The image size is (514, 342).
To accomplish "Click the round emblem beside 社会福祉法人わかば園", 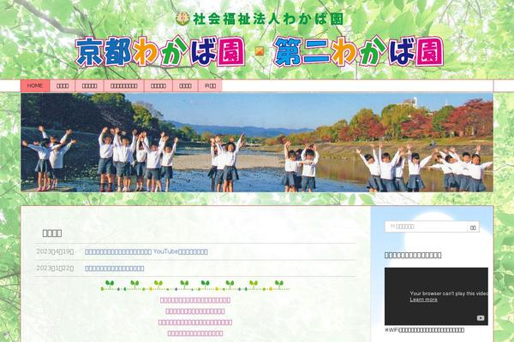I will pyautogui.click(x=182, y=19).
